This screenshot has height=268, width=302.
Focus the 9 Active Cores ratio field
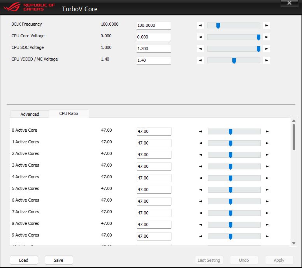[154, 236]
